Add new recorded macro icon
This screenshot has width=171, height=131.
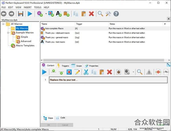click(51, 14)
